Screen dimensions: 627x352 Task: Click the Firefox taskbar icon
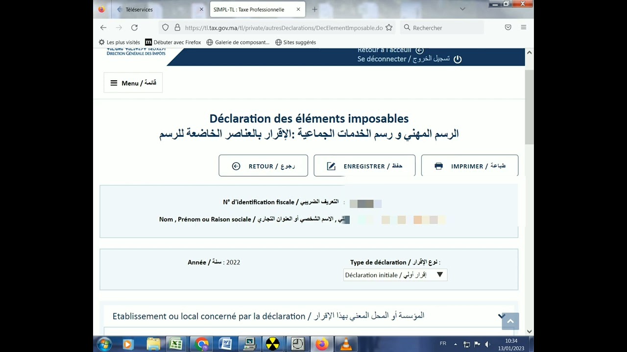click(322, 344)
